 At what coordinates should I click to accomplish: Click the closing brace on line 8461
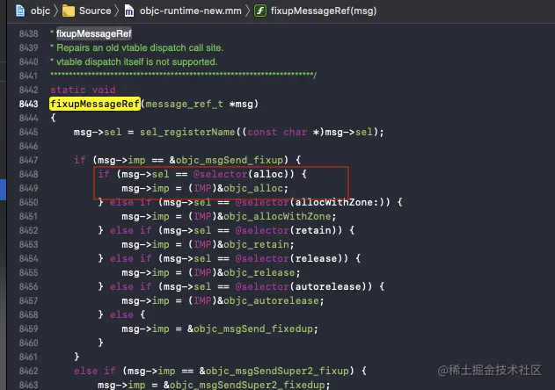click(77, 357)
